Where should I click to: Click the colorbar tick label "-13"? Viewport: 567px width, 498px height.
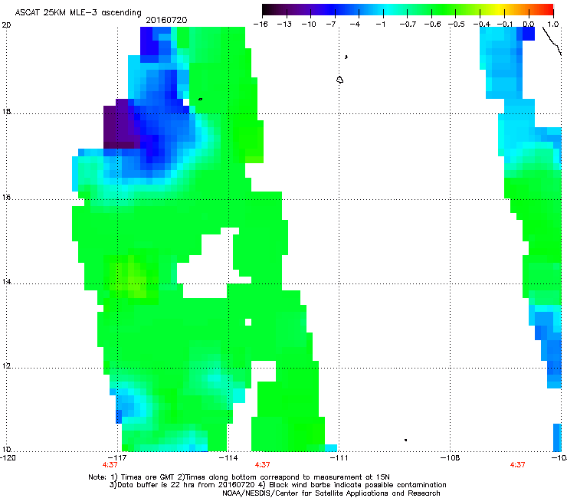(x=284, y=25)
